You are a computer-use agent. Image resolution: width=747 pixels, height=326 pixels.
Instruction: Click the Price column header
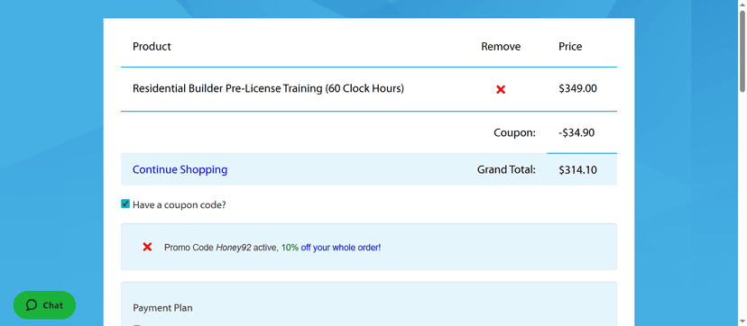(x=570, y=47)
